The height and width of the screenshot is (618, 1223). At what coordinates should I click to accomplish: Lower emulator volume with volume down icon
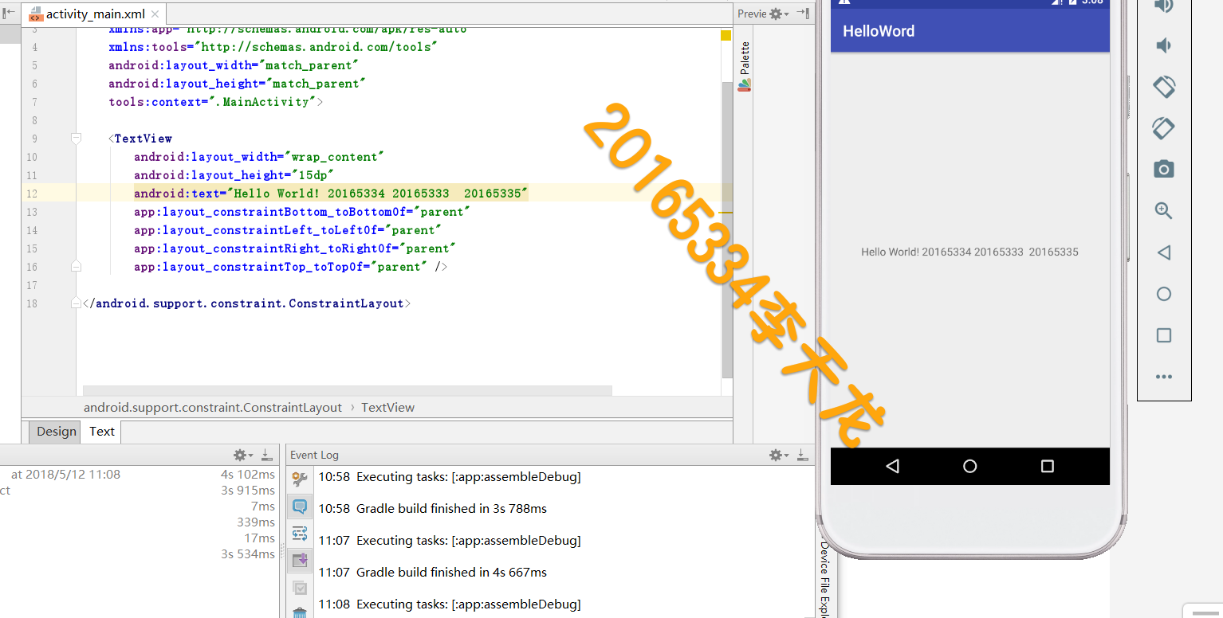point(1164,45)
